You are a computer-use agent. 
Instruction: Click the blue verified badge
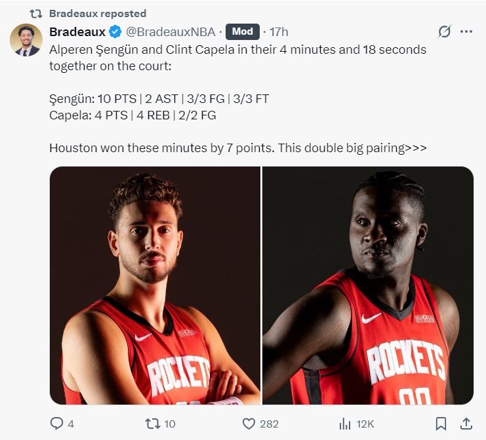(x=115, y=31)
